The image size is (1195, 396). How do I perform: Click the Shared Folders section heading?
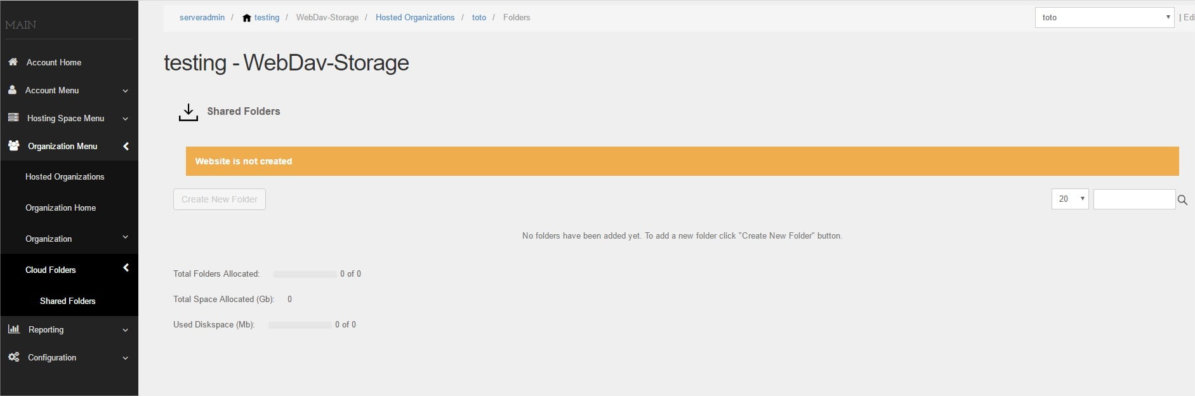click(x=244, y=111)
